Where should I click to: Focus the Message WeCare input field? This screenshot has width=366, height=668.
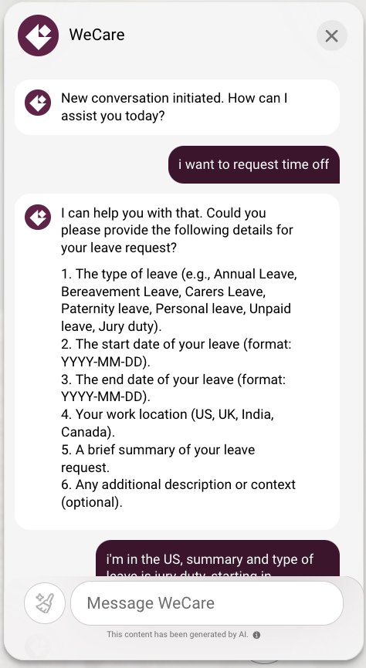(x=207, y=603)
